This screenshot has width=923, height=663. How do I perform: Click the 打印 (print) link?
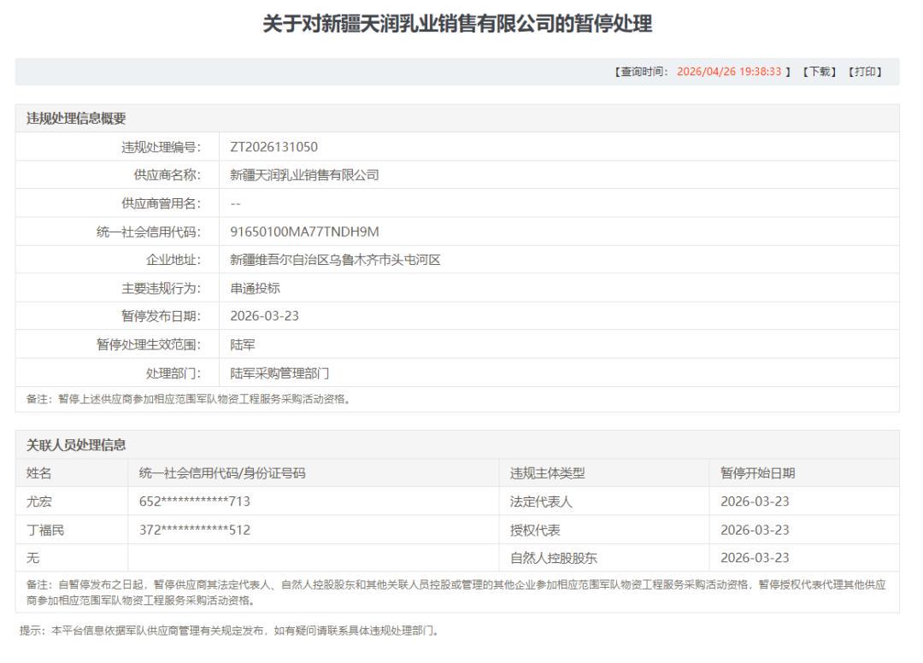coord(864,72)
